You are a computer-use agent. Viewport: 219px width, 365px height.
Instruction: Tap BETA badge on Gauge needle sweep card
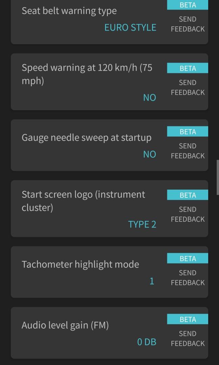click(x=188, y=132)
